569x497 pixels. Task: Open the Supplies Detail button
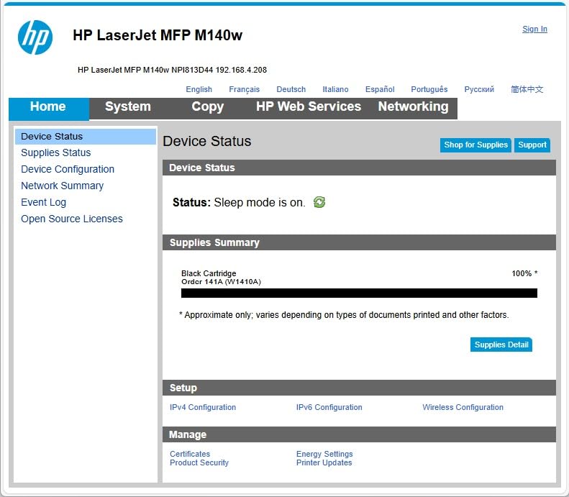pos(501,345)
